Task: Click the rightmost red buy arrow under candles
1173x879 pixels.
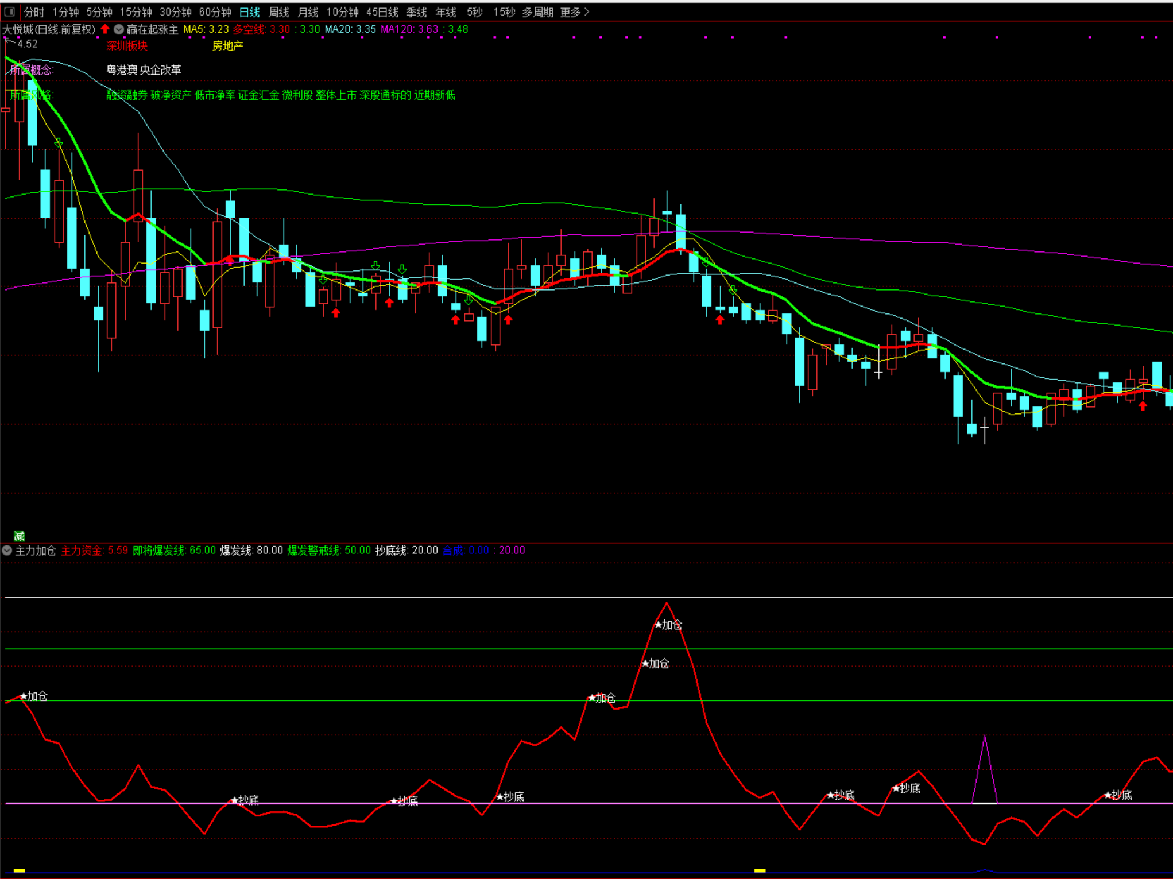Action: point(1143,406)
